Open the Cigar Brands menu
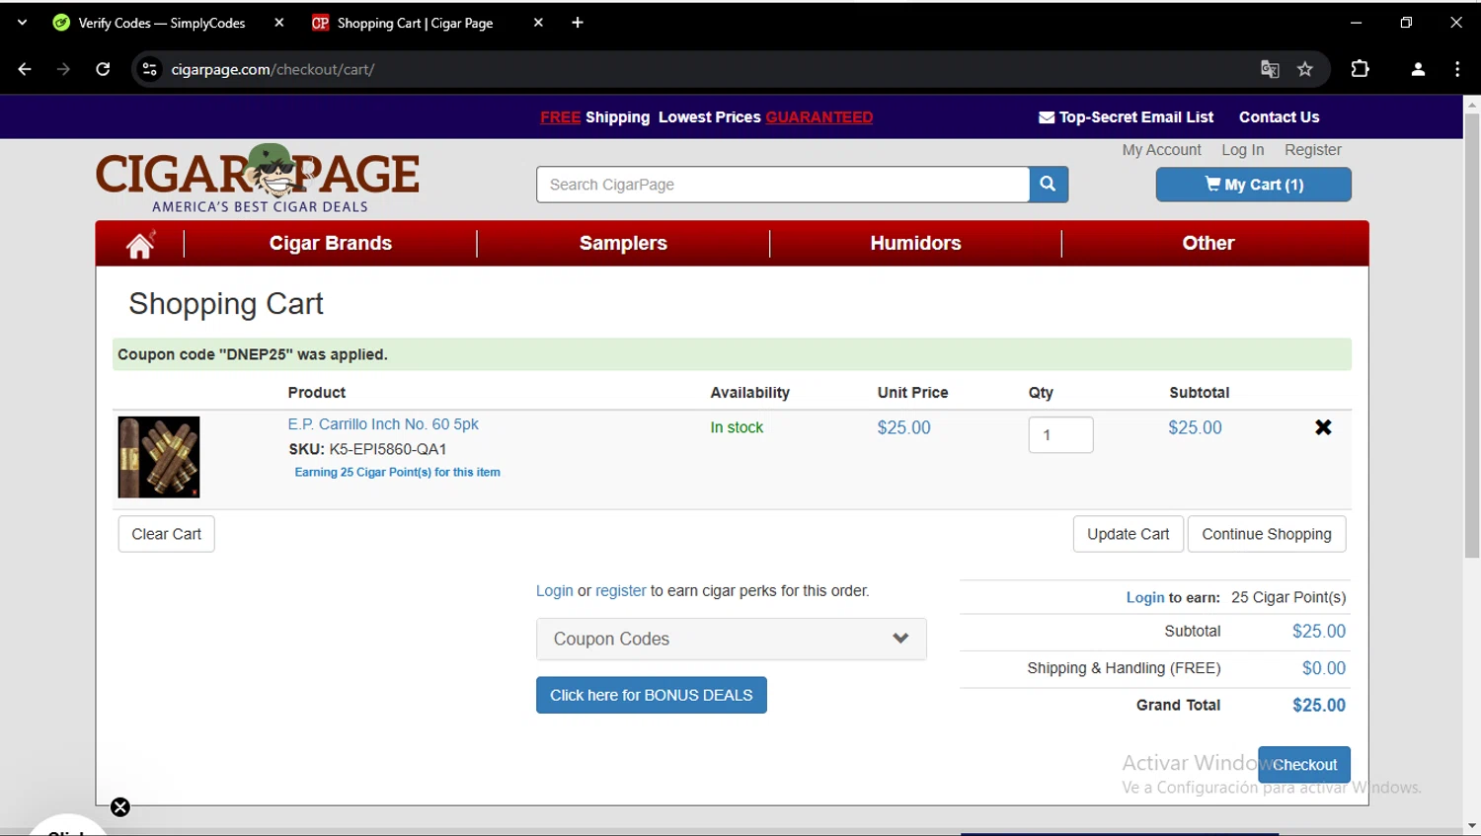The height and width of the screenshot is (836, 1481). point(331,243)
